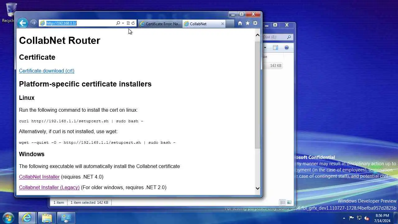This screenshot has width=398, height=224.
Task: Show hidden tray icons arrow
Action: (344, 218)
